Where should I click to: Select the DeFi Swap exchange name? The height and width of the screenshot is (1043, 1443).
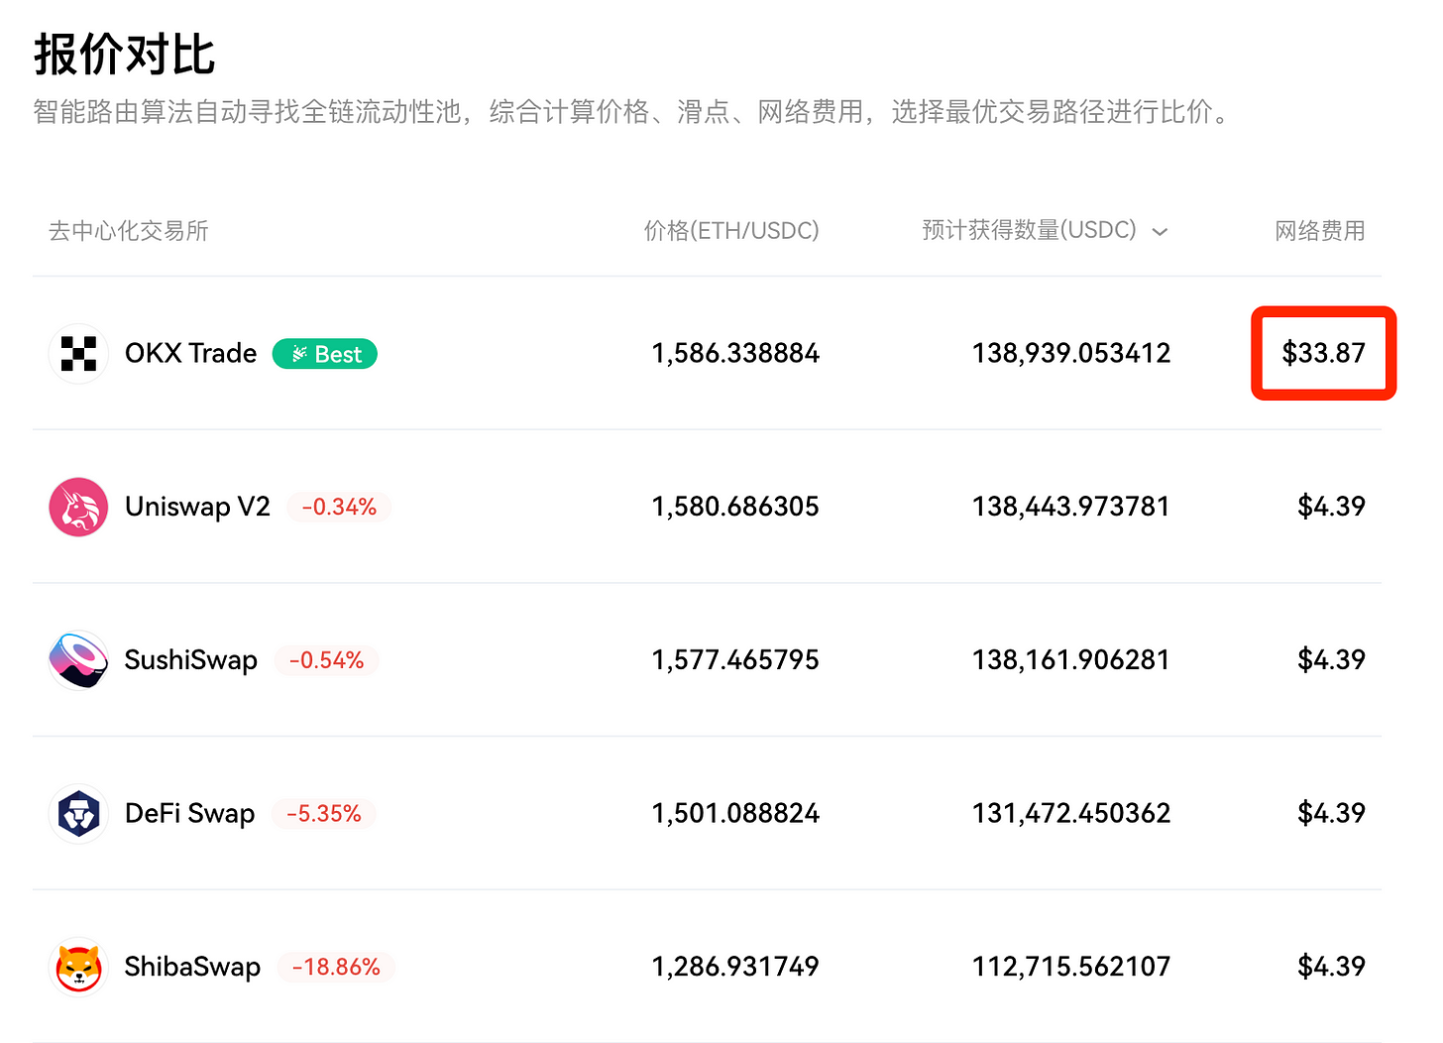pos(189,813)
